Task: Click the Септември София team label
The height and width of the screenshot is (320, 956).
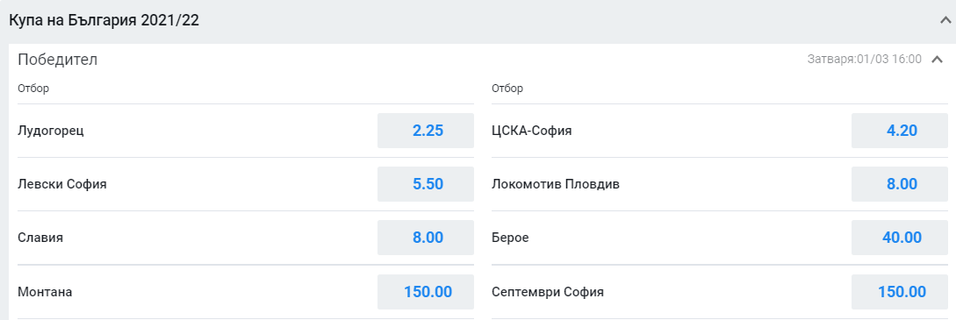Action: point(548,292)
